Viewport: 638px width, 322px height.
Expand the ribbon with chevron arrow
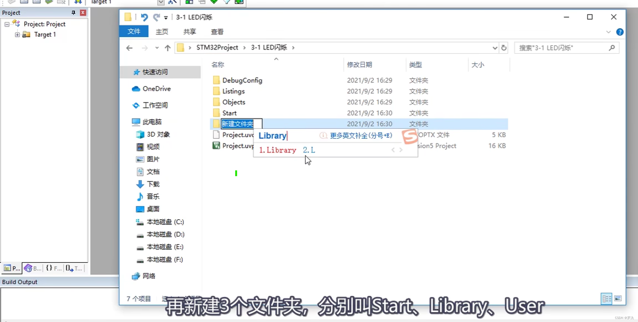(608, 32)
